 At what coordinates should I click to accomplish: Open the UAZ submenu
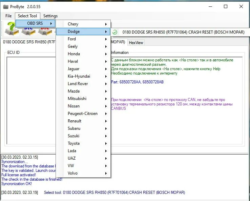pos(83,158)
